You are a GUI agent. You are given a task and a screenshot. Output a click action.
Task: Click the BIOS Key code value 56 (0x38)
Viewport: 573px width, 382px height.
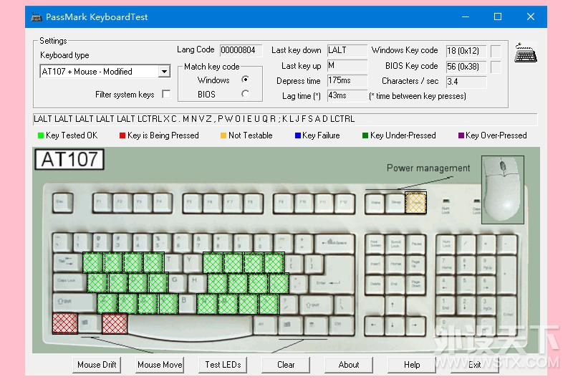[x=466, y=67]
